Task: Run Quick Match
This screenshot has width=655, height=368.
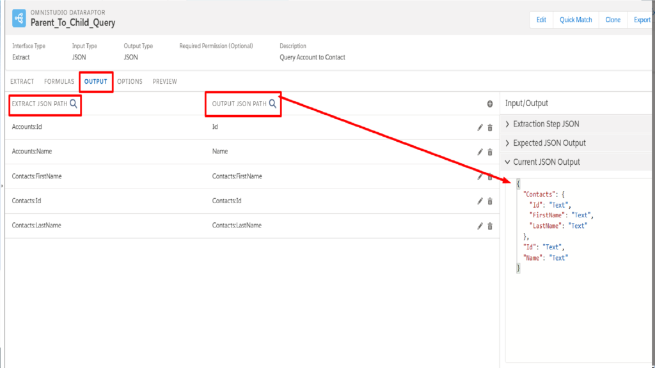Action: pos(576,20)
